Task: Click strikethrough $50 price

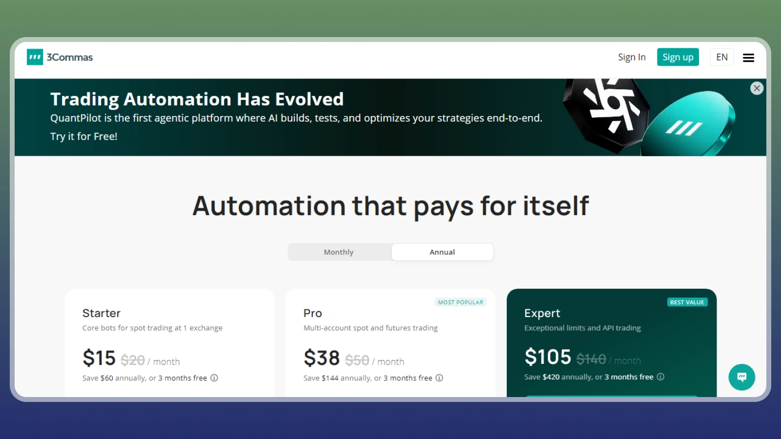Action: coord(357,360)
